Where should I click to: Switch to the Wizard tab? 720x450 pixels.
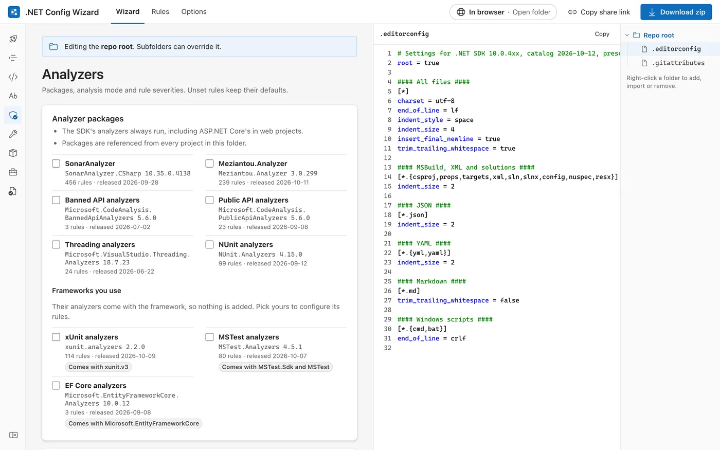click(x=128, y=12)
